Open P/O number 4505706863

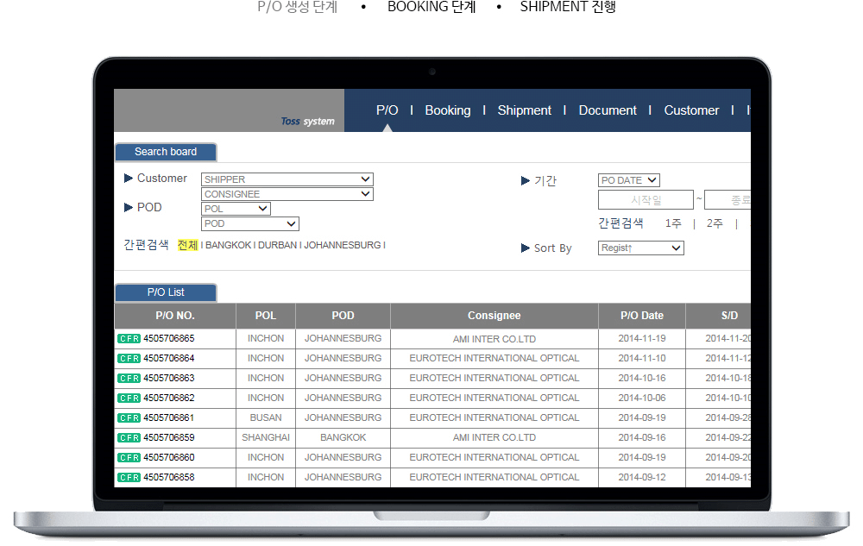[169, 378]
